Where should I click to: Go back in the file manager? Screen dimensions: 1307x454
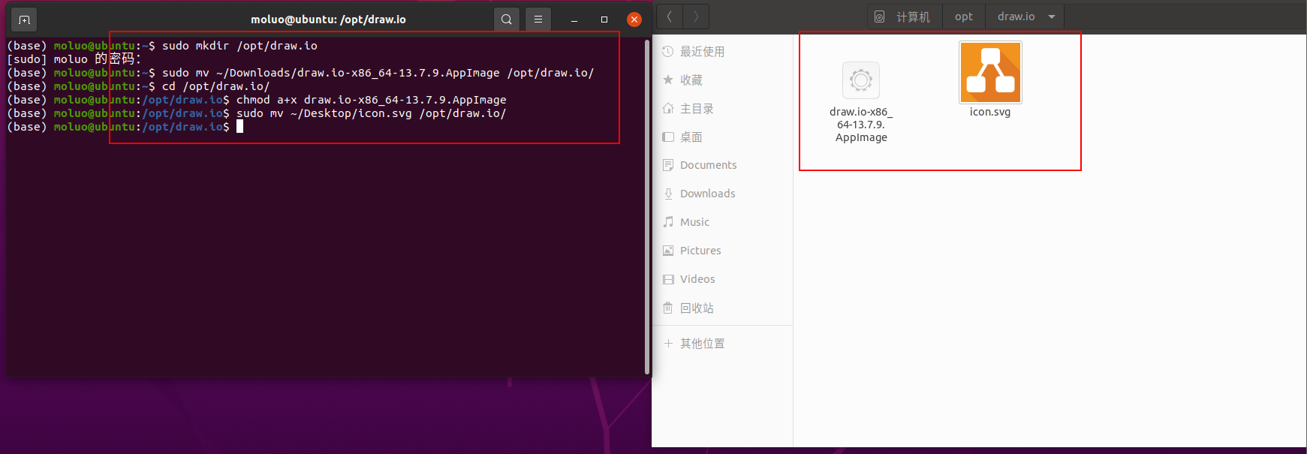pyautogui.click(x=669, y=17)
